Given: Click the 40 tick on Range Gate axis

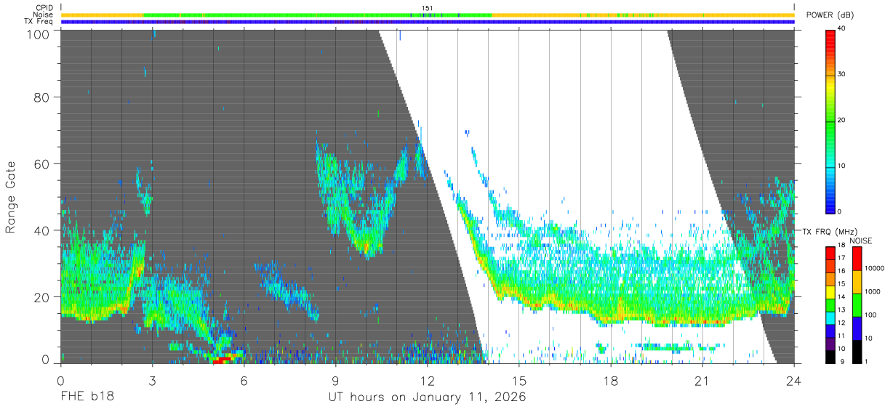Looking at the screenshot, I should point(41,230).
